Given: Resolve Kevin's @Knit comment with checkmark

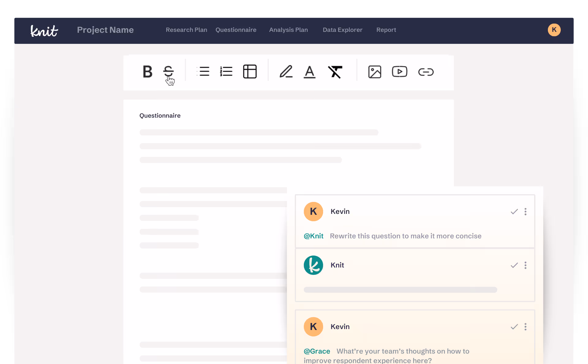Looking at the screenshot, I should (514, 212).
